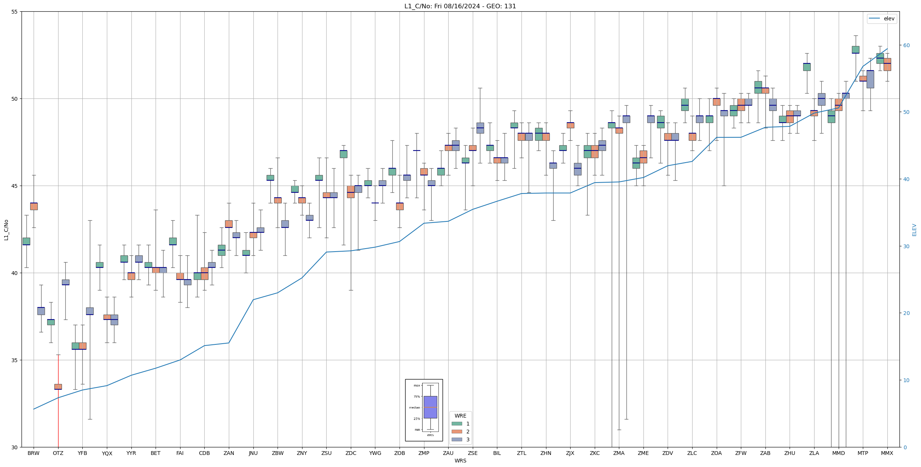Click the ZMP station label

424,453
